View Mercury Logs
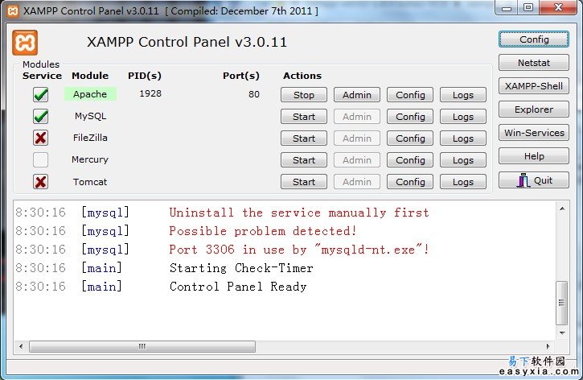 463,160
